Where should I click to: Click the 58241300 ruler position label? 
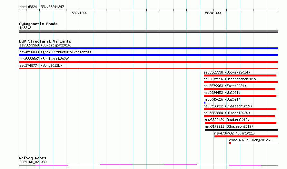click(x=213, y=13)
